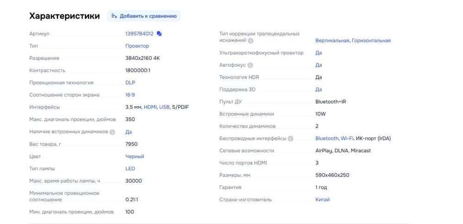Image resolution: width=463 pixels, height=224 pixels.
Task: Click the Wi-Fi wireless interface link
Action: tap(347, 138)
